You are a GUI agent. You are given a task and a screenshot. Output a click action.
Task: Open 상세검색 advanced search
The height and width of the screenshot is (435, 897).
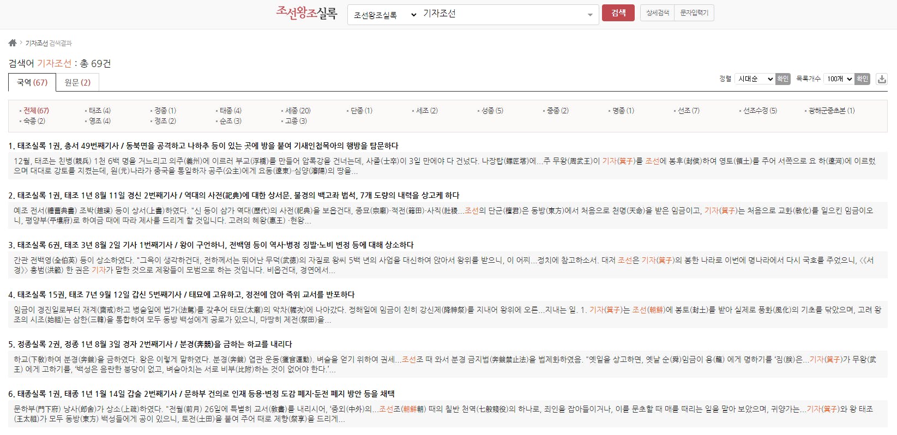658,13
